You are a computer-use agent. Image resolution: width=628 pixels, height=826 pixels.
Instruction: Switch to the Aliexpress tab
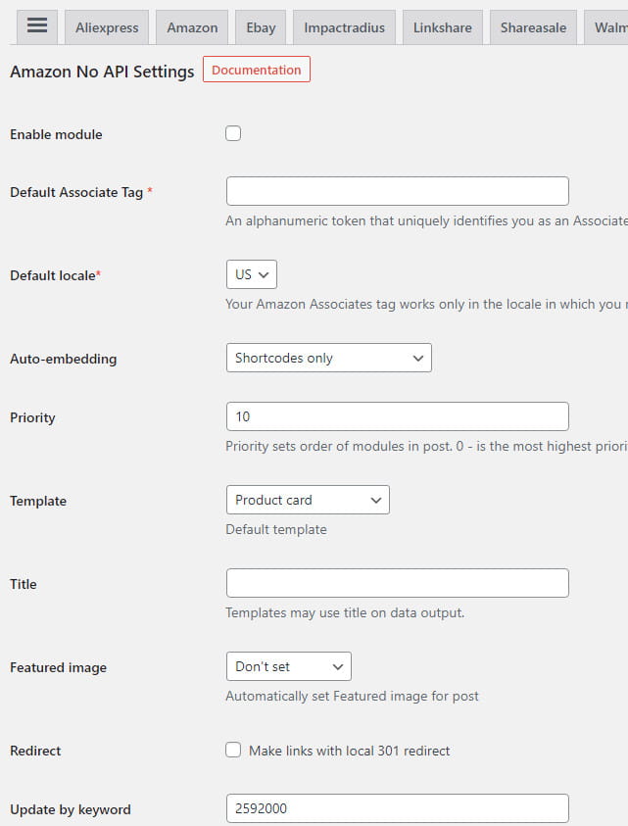pos(108,27)
